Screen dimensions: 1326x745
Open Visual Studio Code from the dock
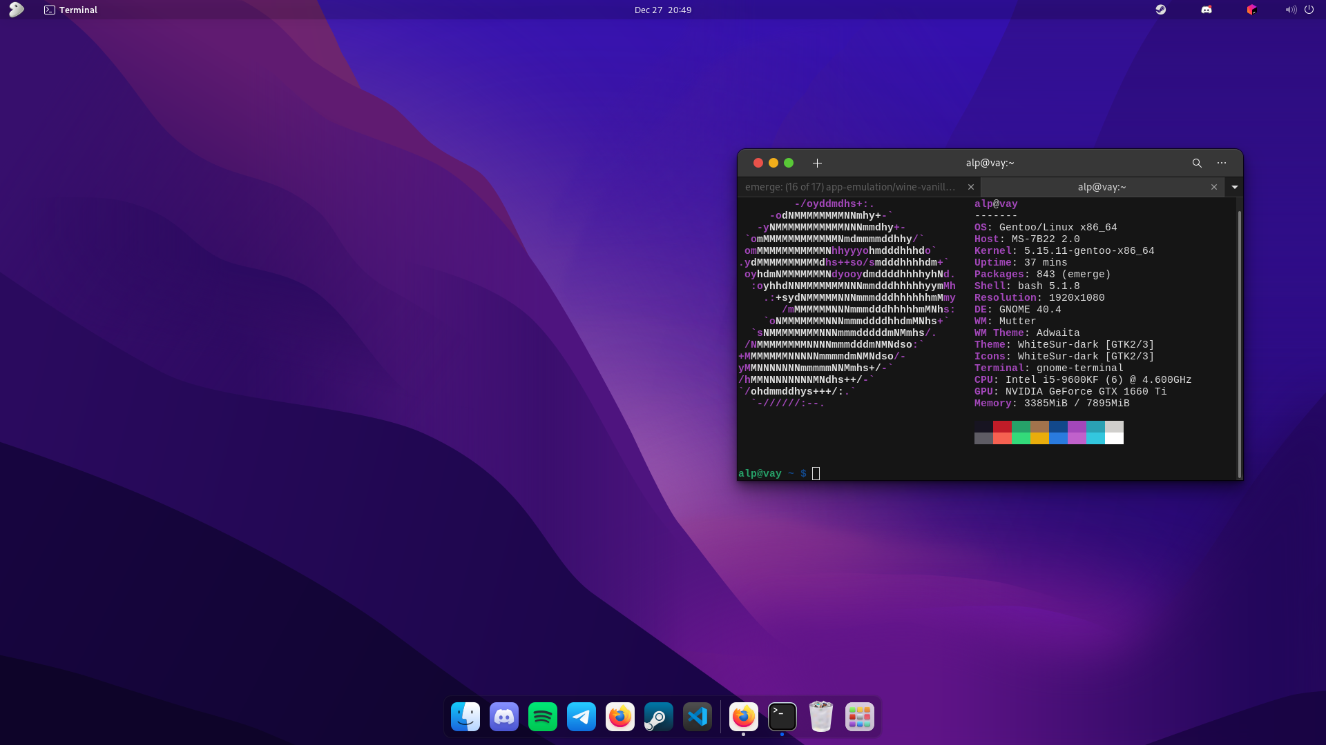698,717
